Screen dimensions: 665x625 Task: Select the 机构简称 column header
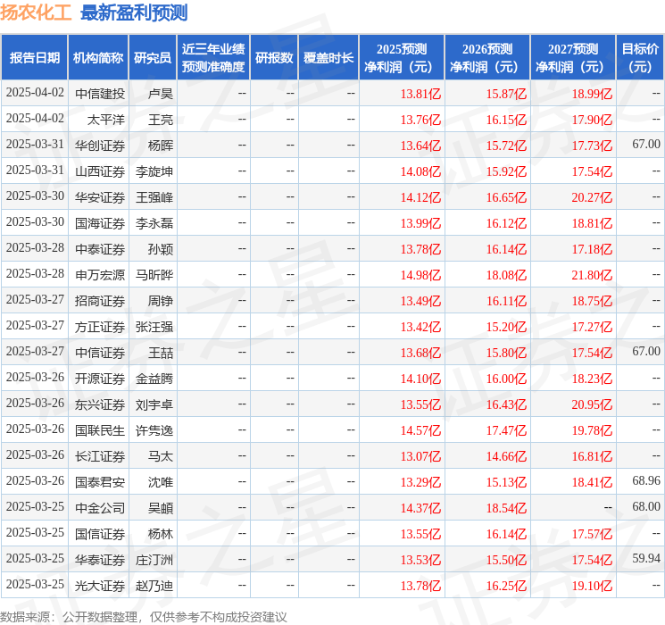tap(98, 58)
